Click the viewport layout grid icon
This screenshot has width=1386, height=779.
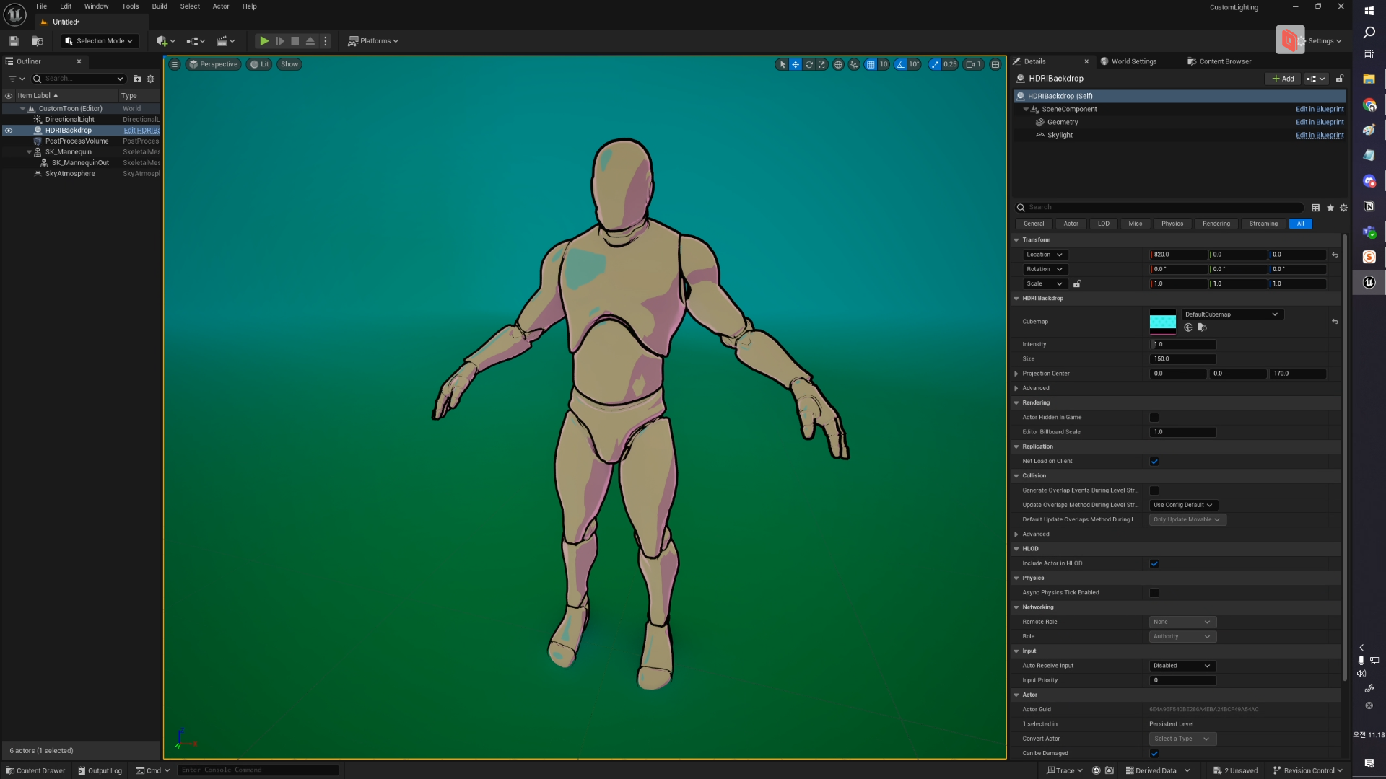coord(995,65)
